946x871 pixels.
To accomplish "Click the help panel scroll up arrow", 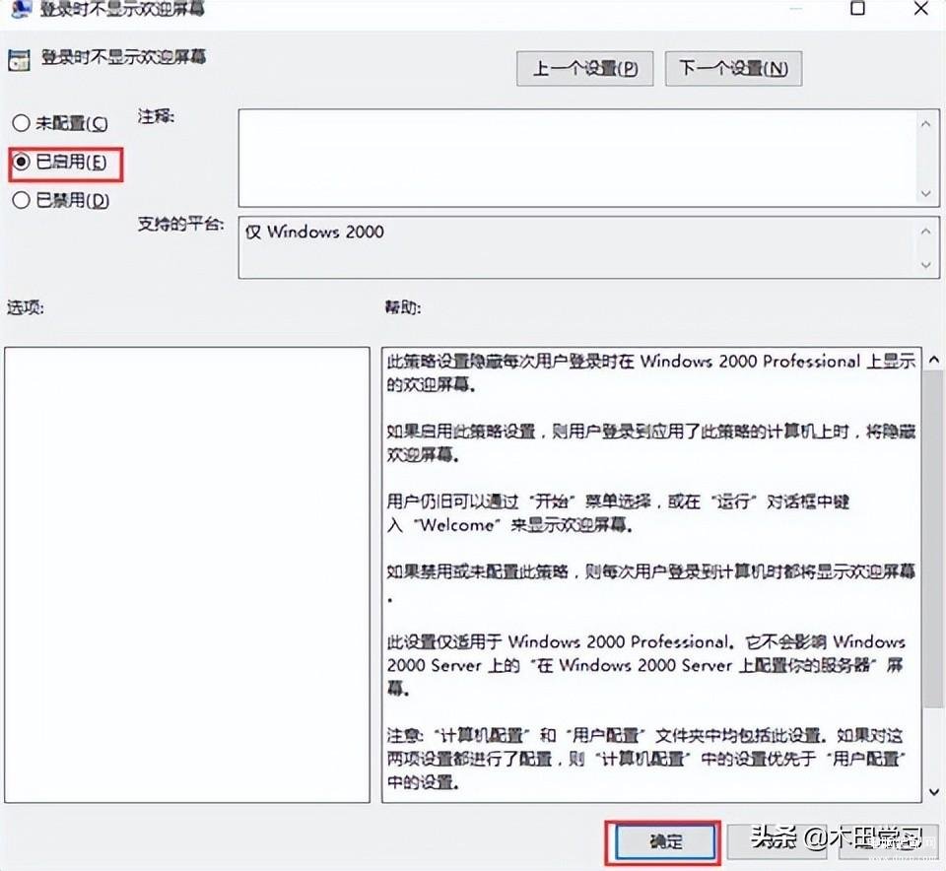I will (934, 360).
